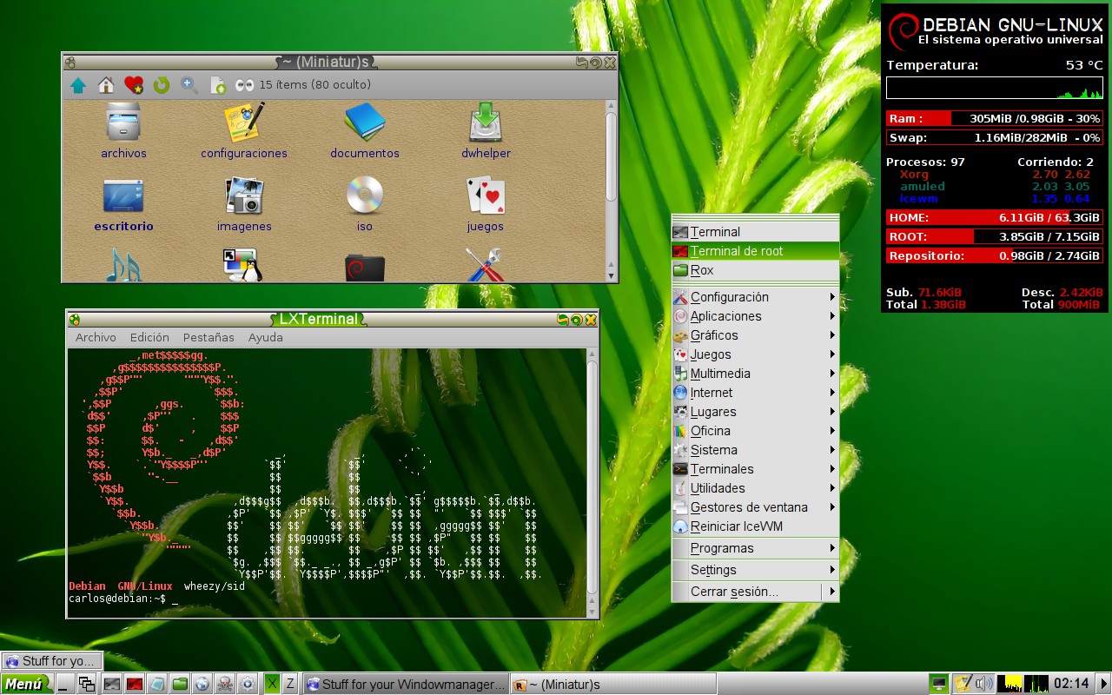The image size is (1112, 695).
Task: Open home directory in the Rox toolbar
Action: [106, 85]
